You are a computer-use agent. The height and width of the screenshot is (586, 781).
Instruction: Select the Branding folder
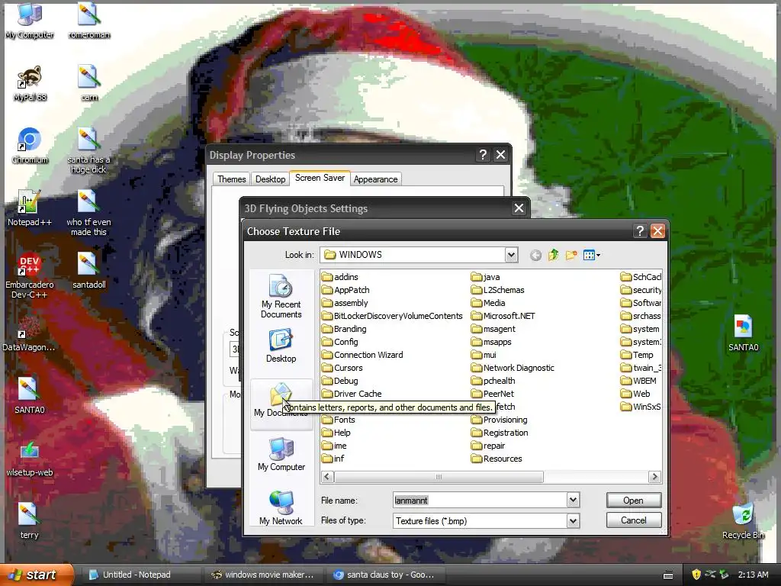[344, 329]
